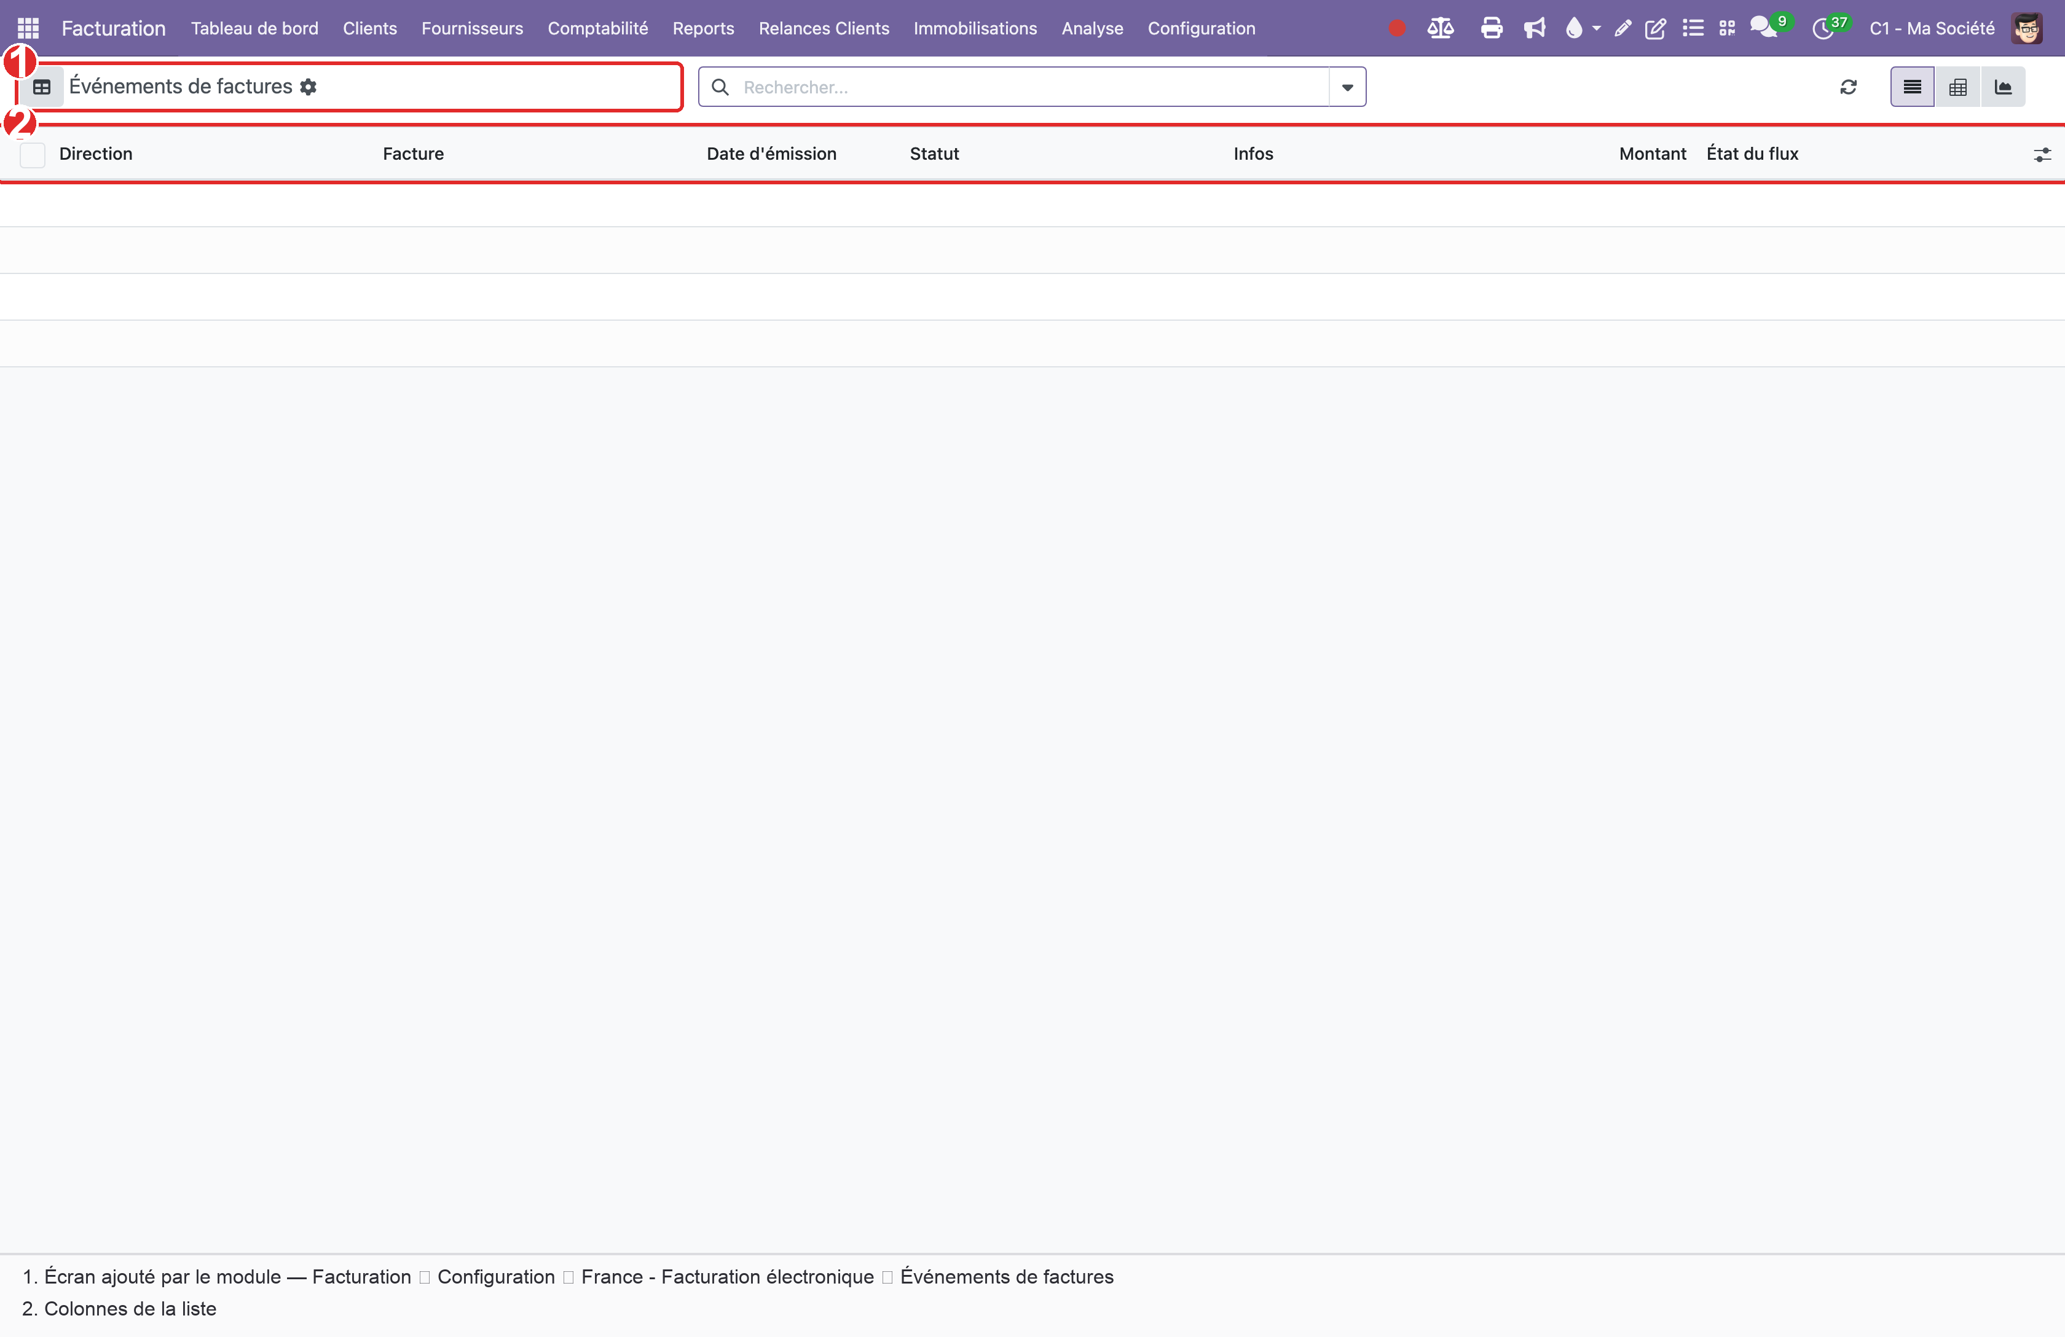Image resolution: width=2065 pixels, height=1337 pixels.
Task: Click the grid icon left of title
Action: pyautogui.click(x=42, y=87)
